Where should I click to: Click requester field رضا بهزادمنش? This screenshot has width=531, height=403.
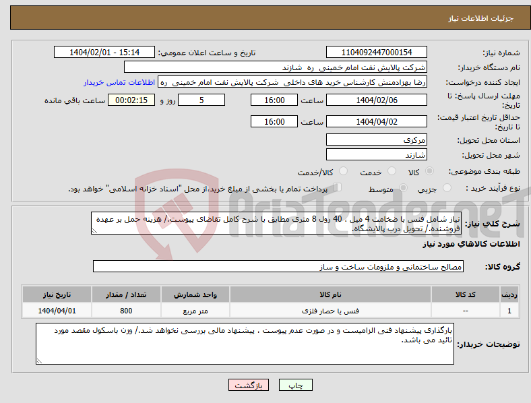[292, 82]
